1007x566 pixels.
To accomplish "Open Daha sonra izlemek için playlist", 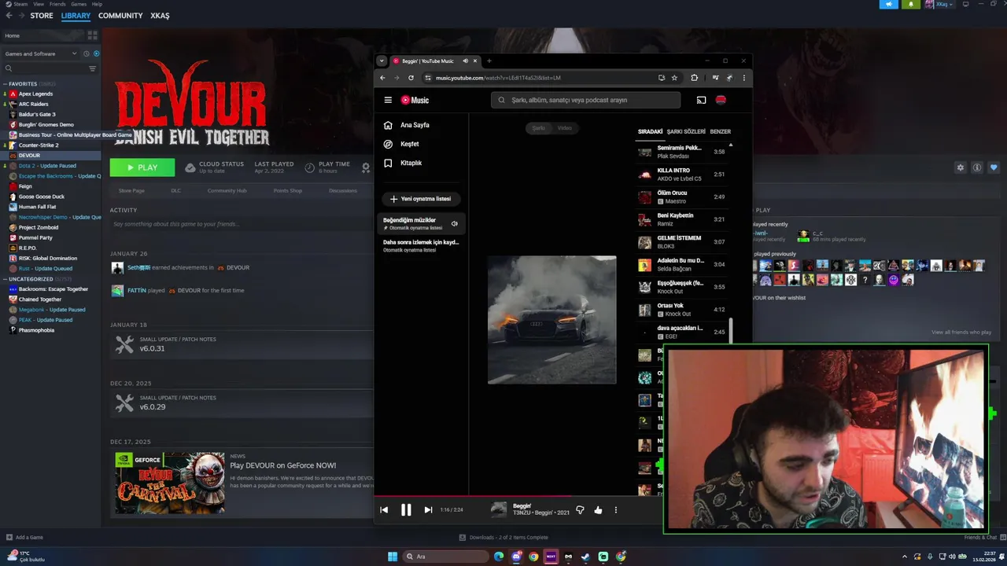I will pyautogui.click(x=421, y=245).
